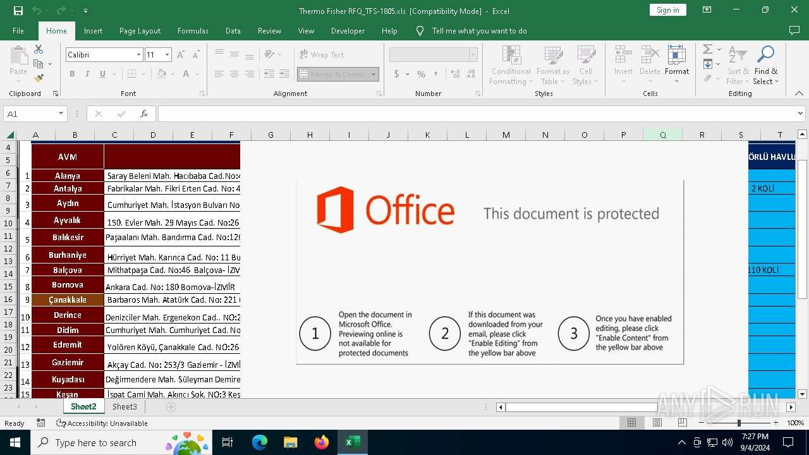809x455 pixels.
Task: Expand Merge & Center dropdown arrow
Action: tap(374, 74)
